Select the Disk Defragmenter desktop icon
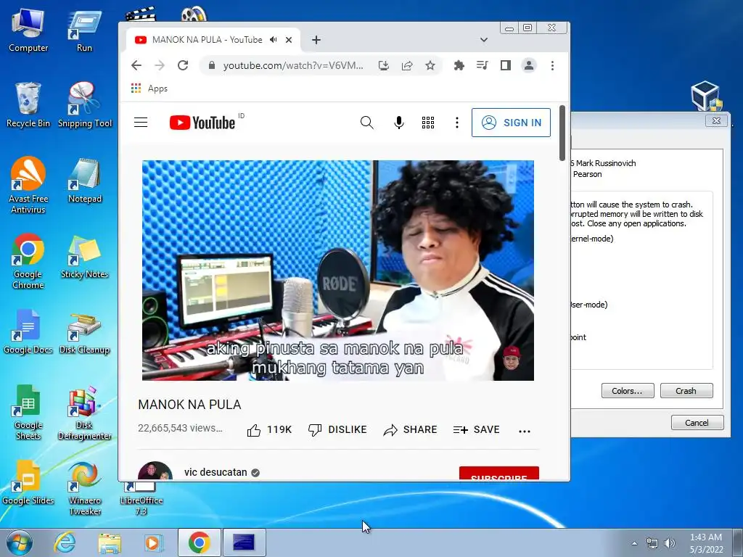The image size is (743, 557). pos(85,413)
